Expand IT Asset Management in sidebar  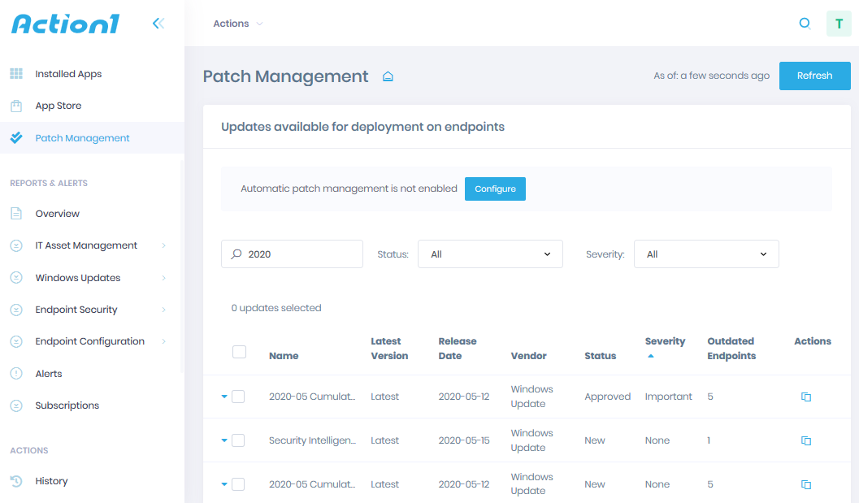coord(86,245)
